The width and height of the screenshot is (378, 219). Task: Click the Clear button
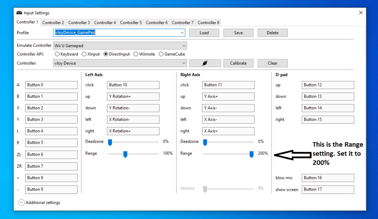click(x=273, y=63)
